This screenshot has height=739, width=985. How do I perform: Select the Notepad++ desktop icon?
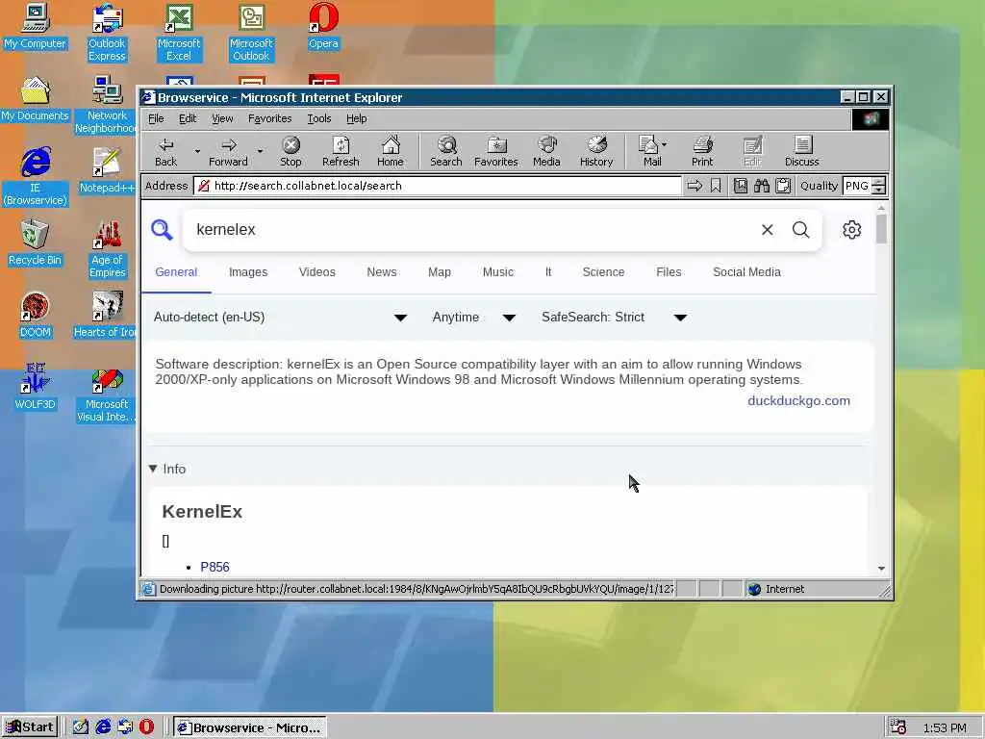pyautogui.click(x=107, y=170)
